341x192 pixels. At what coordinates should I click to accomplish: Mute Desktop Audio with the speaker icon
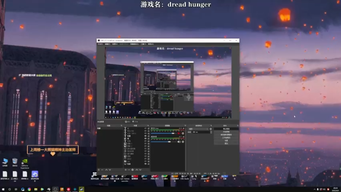[x=179, y=142]
